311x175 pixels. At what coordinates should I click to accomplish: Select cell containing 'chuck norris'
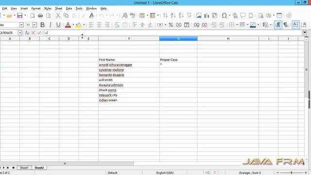[x=129, y=90]
